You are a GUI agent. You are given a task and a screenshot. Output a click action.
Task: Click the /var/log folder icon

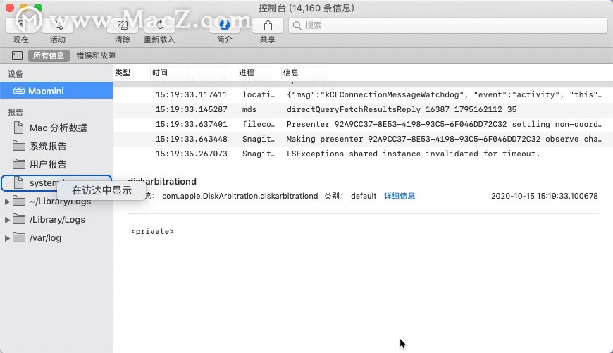(19, 237)
